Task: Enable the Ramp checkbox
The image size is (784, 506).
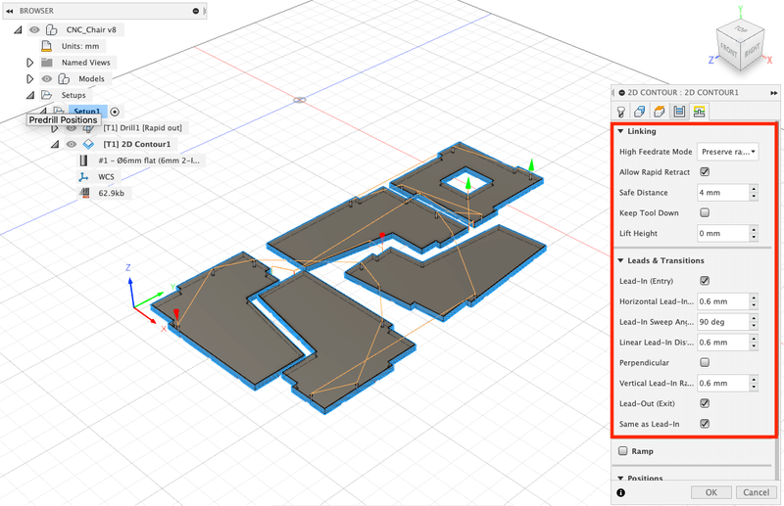Action: [623, 451]
